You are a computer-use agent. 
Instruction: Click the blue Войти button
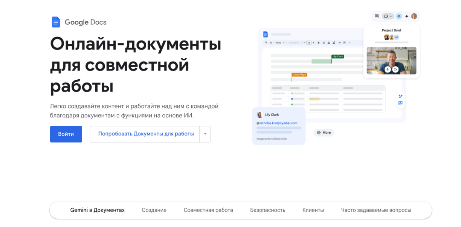click(x=66, y=134)
